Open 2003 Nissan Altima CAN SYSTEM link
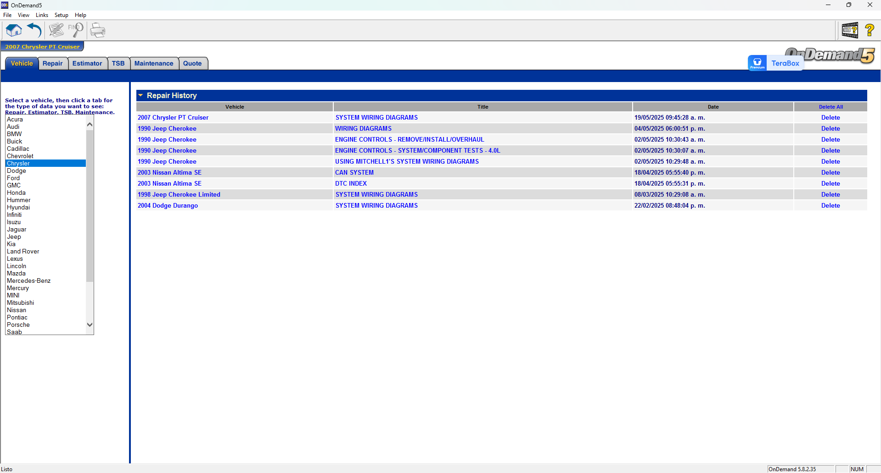This screenshot has width=881, height=473. pos(354,173)
